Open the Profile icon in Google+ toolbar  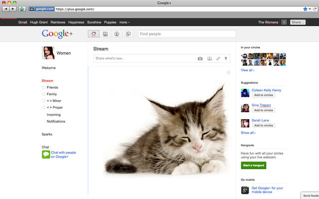117,34
